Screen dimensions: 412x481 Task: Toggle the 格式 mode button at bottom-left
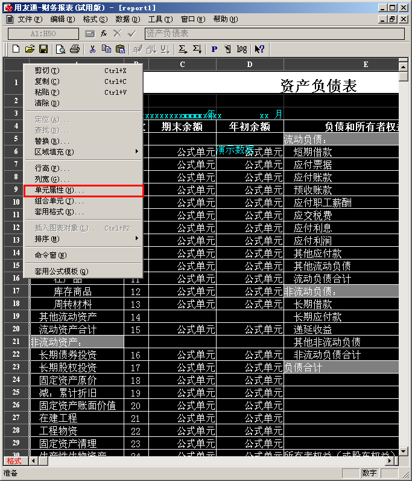click(x=14, y=460)
